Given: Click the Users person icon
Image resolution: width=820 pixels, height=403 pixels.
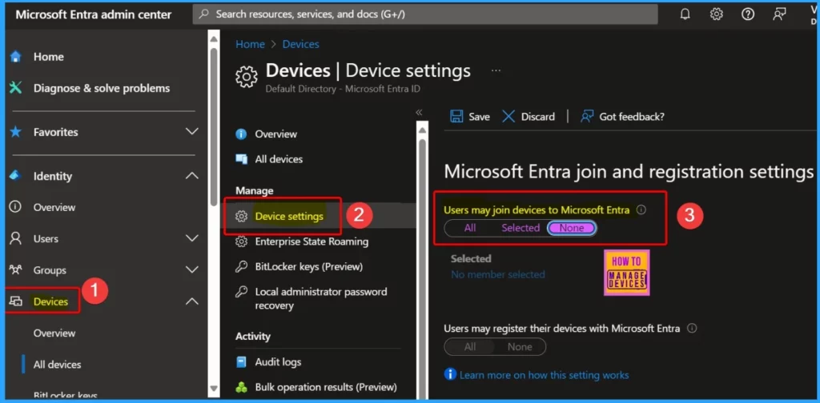Looking at the screenshot, I should (16, 238).
